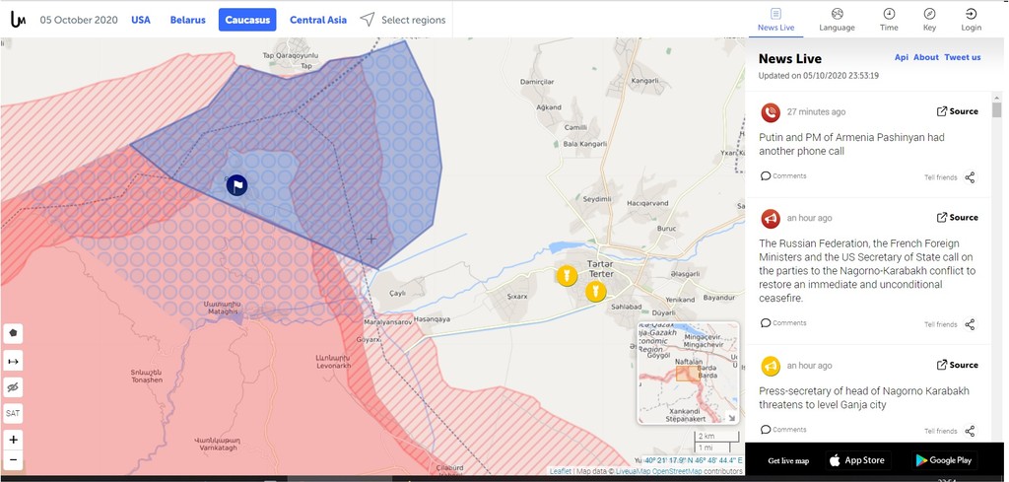Collapse the minimap arrow button
The width and height of the screenshot is (1009, 482).
click(732, 418)
